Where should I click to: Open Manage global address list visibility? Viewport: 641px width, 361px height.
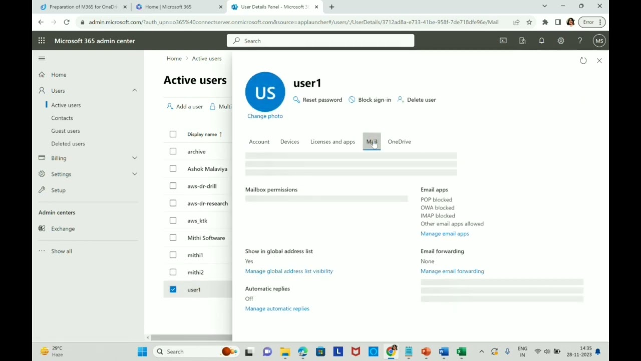click(289, 271)
